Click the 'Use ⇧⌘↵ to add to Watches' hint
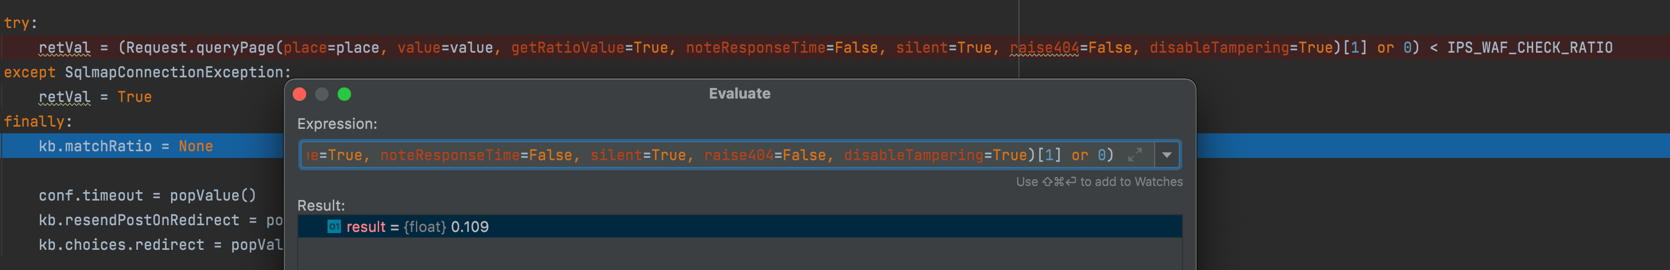Viewport: 1670px width, 270px height. point(1099,182)
